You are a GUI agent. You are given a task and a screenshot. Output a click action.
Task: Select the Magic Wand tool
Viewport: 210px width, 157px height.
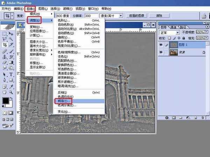[11, 39]
